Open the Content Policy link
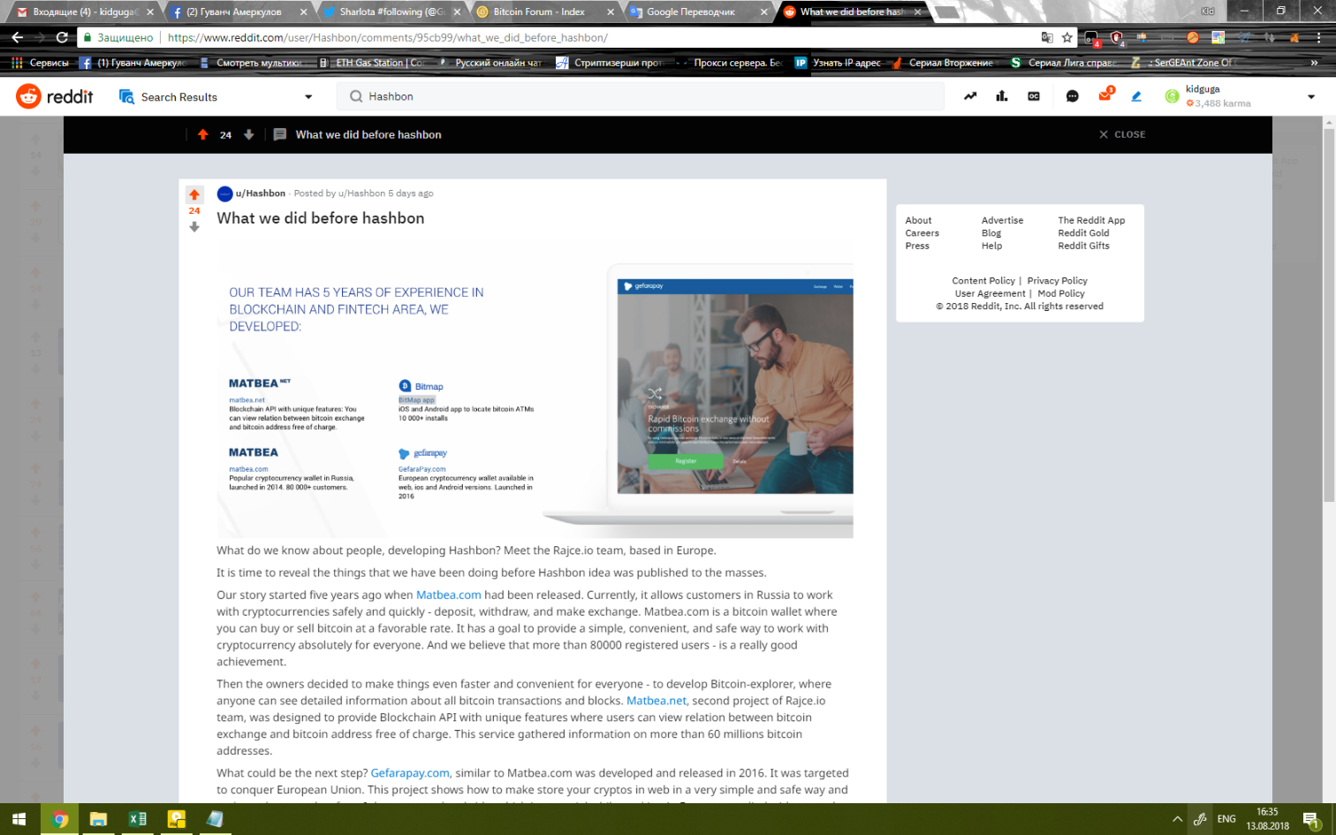1336x835 pixels. 983,281
